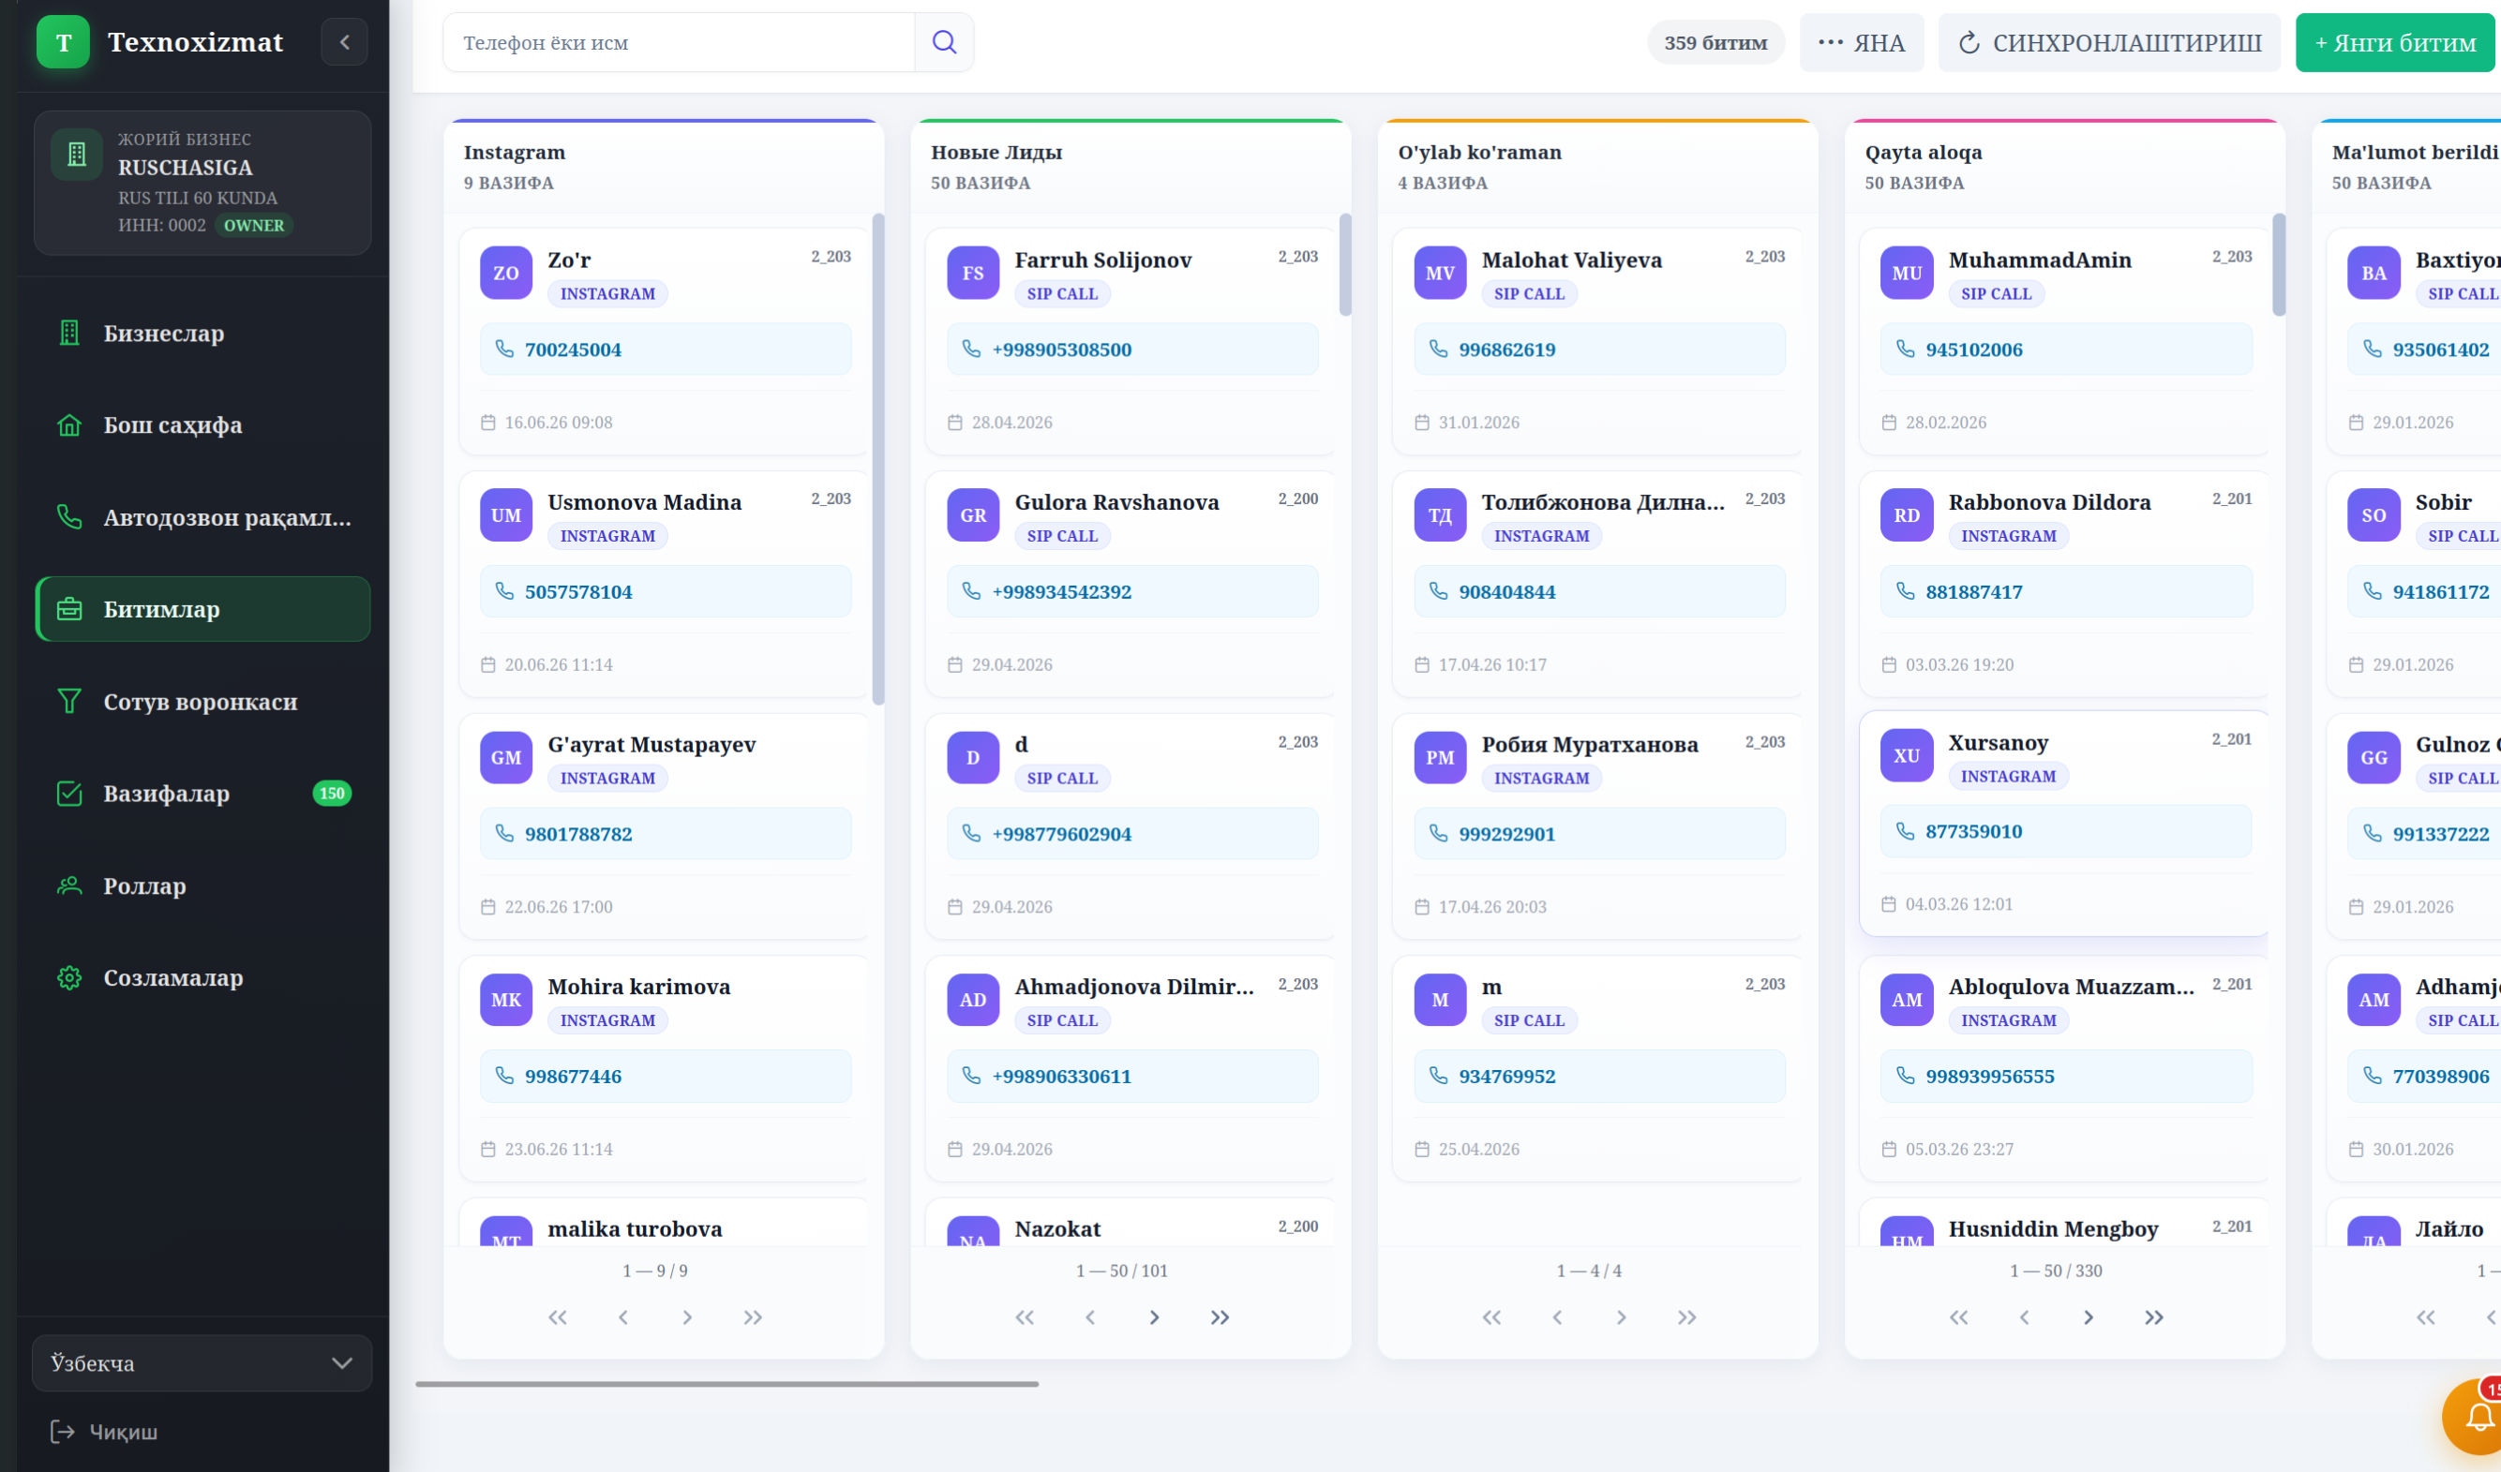Call number 700245004 on Zo'r card
2501x1472 pixels.
click(665, 349)
